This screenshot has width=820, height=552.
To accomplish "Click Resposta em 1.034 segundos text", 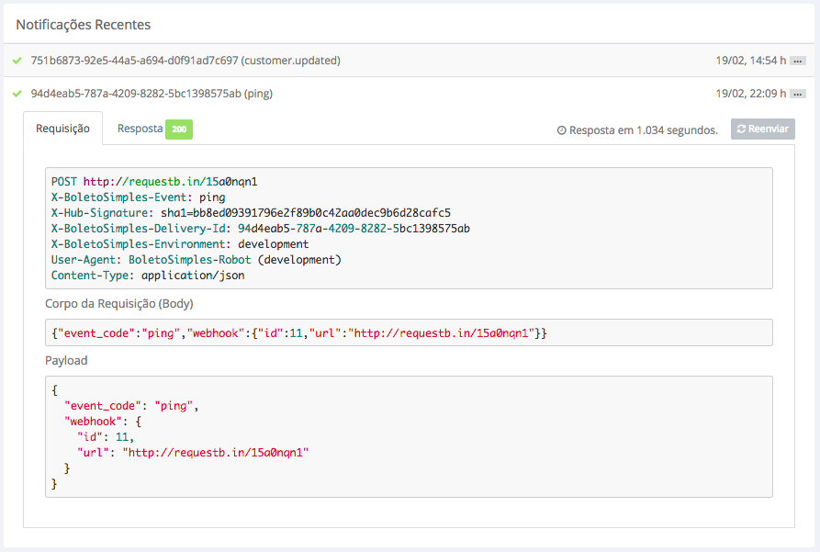I will pos(644,130).
